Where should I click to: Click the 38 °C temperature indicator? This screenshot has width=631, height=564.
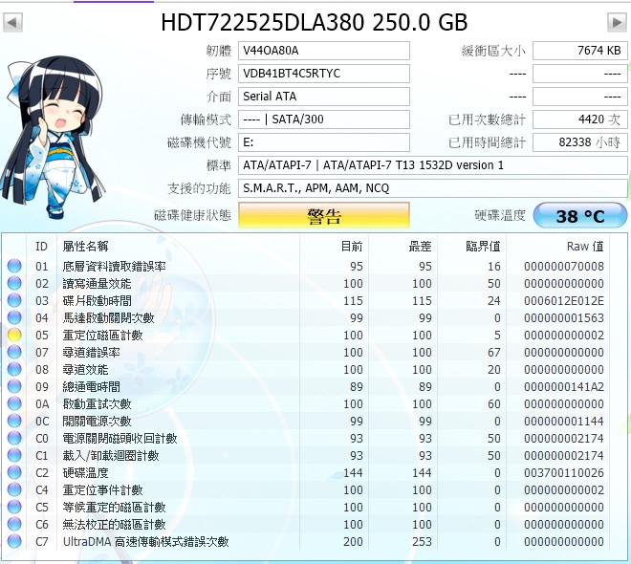(580, 216)
